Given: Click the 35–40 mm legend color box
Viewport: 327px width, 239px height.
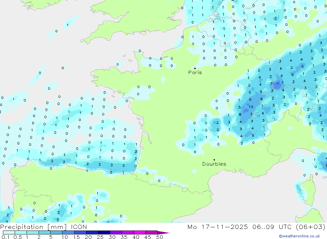Looking at the screenshot, I should tap(128, 232).
